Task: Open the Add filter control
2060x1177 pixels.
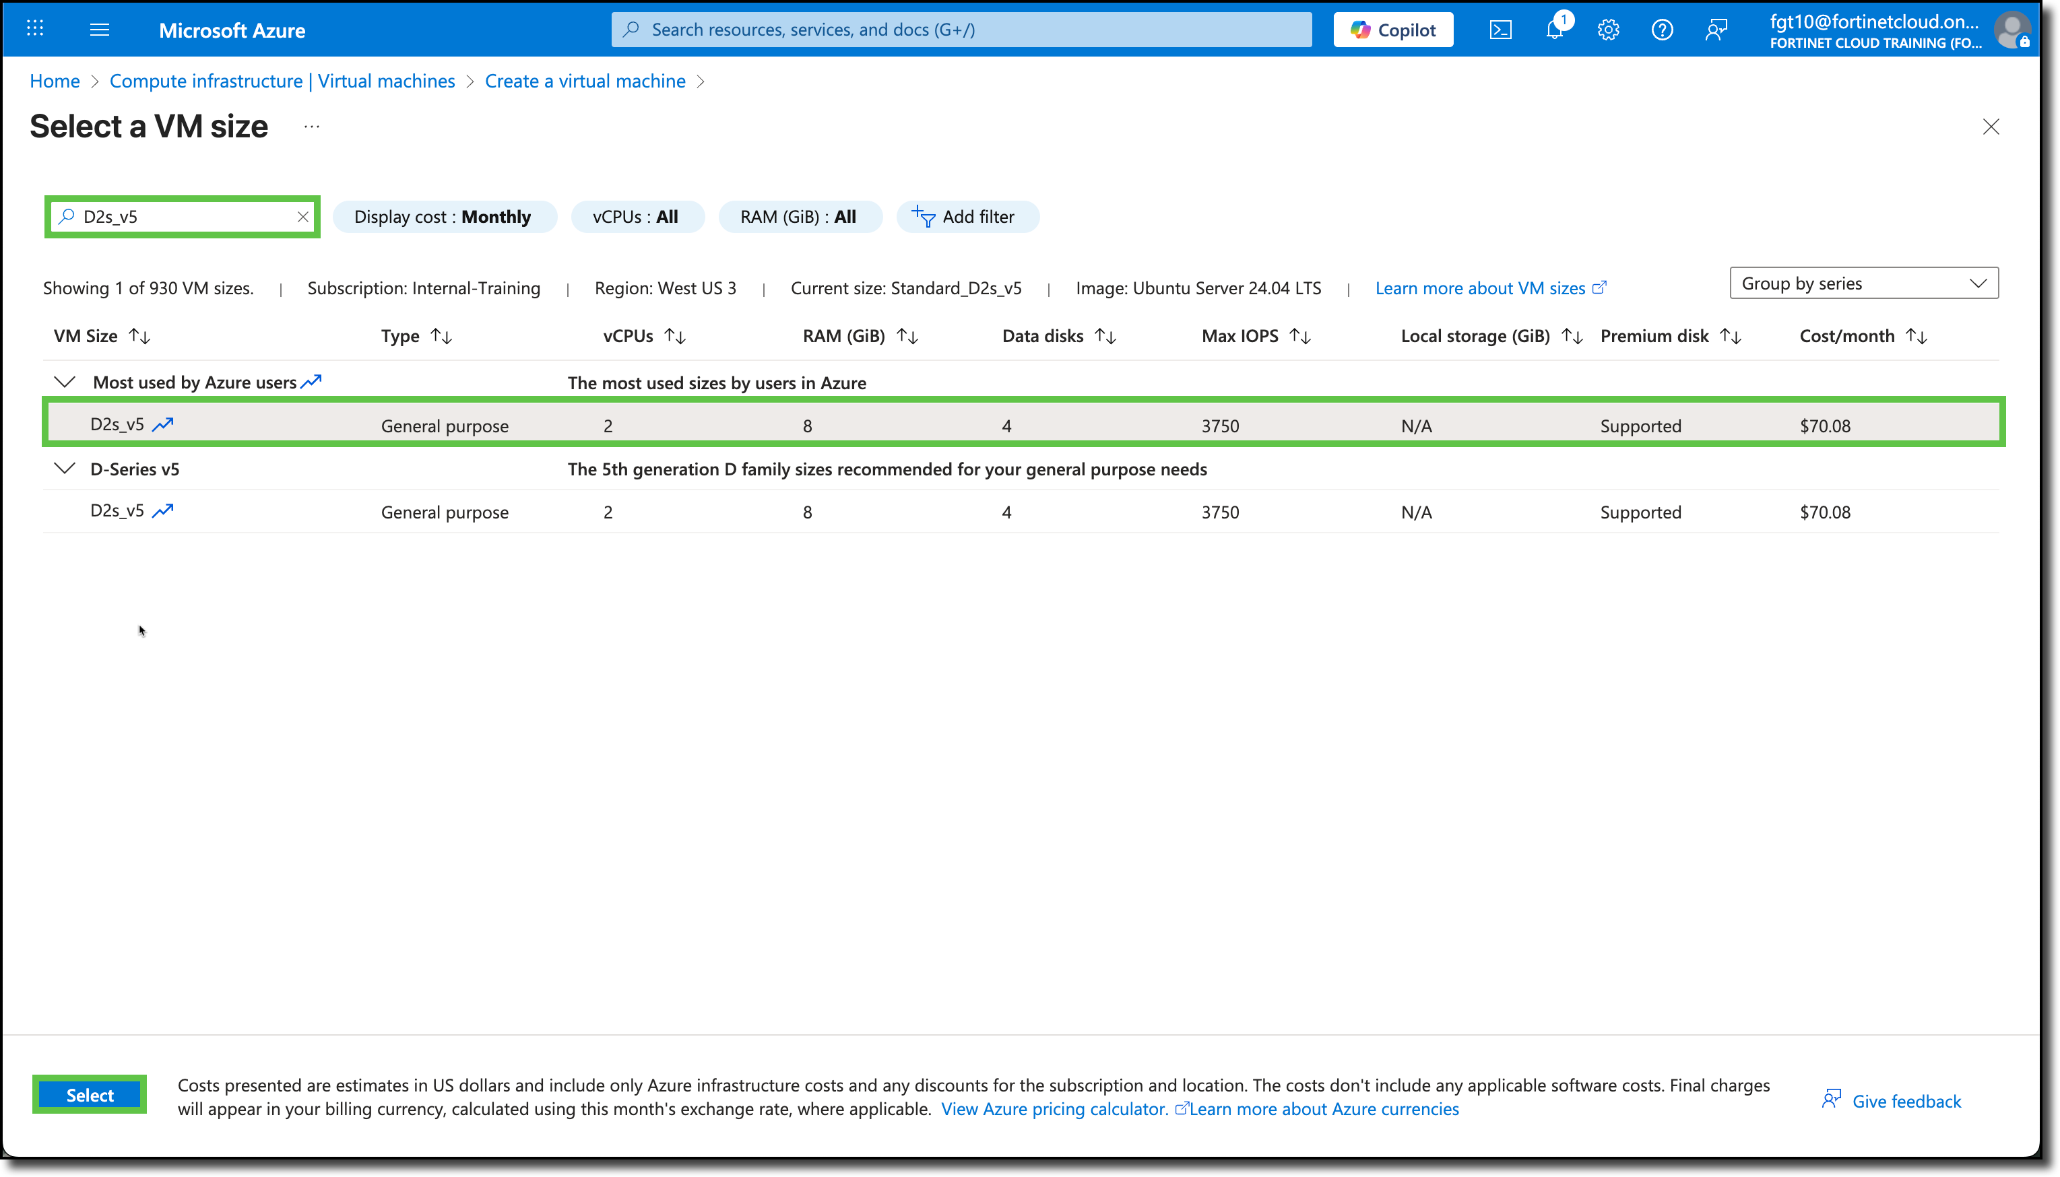Action: tap(967, 217)
